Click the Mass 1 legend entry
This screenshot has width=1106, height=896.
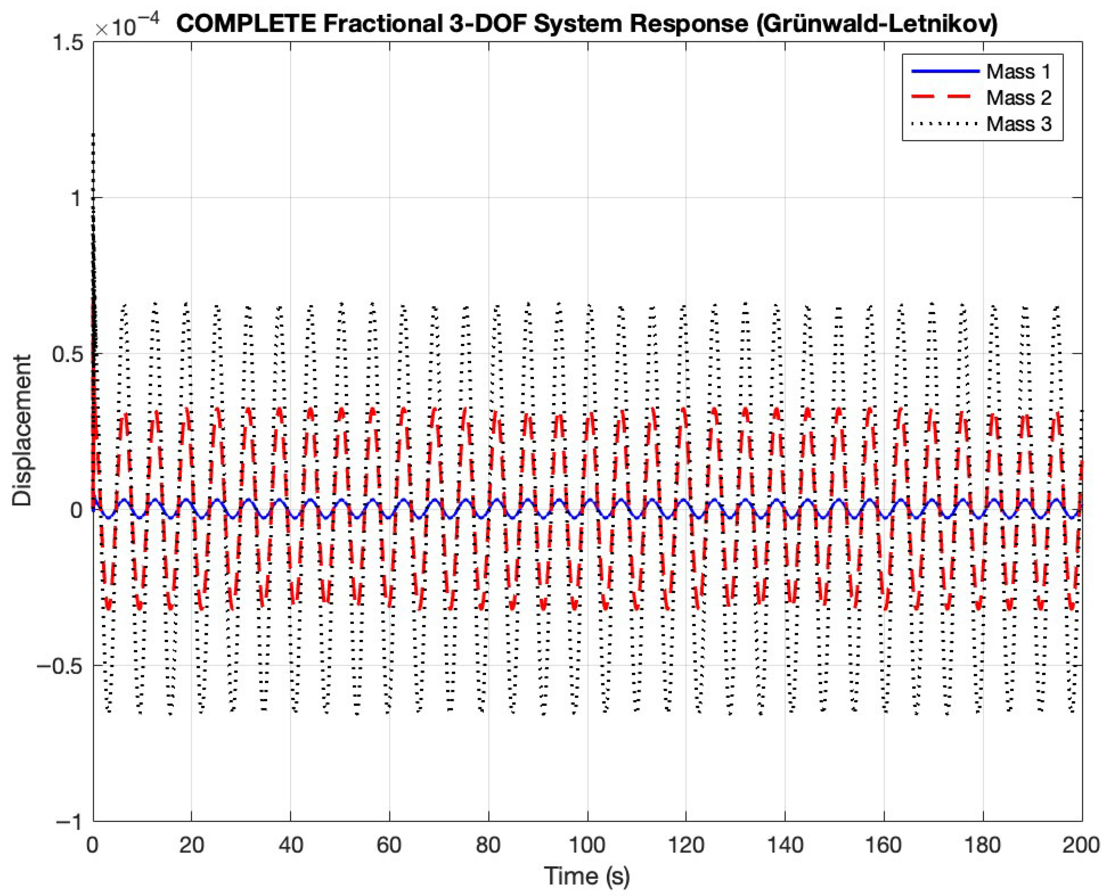click(1018, 72)
